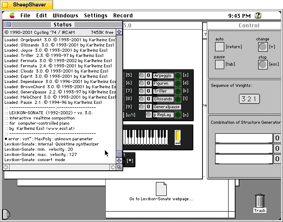Screen dimensions: 283x222
Task: Click the Status window scroll right arrow
Action: point(113,167)
